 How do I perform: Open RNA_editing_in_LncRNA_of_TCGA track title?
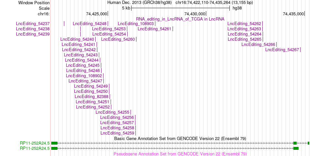180,19
